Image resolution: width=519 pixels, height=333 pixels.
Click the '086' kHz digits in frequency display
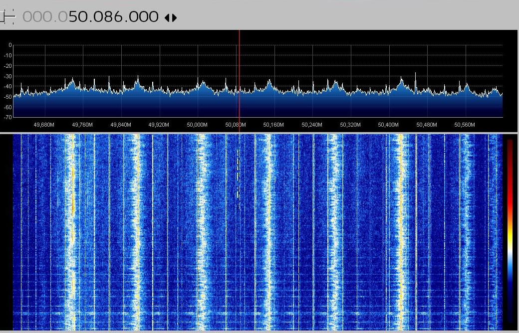pos(107,16)
